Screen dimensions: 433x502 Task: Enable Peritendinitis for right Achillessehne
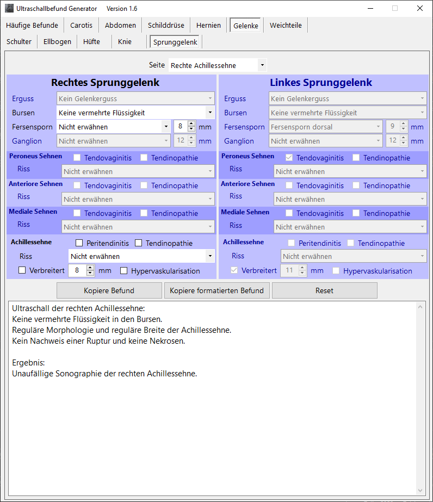pos(79,243)
